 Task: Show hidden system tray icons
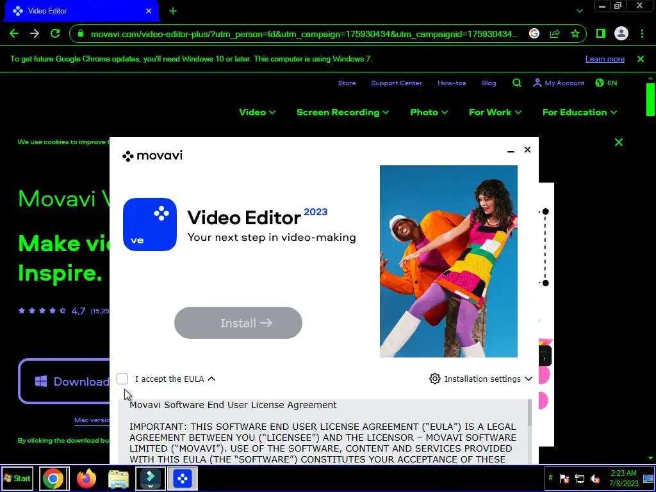pyautogui.click(x=550, y=478)
